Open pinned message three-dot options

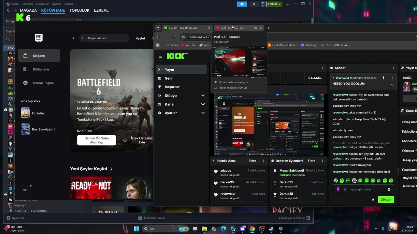click(392, 78)
